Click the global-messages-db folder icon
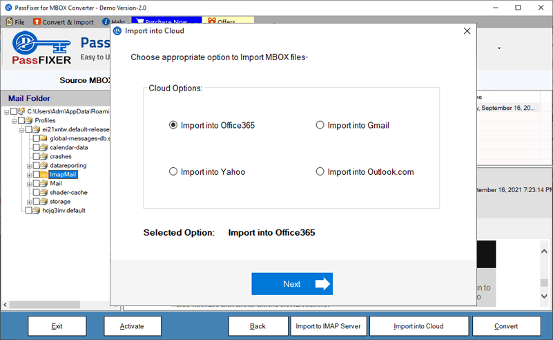The image size is (553, 340). [x=43, y=138]
